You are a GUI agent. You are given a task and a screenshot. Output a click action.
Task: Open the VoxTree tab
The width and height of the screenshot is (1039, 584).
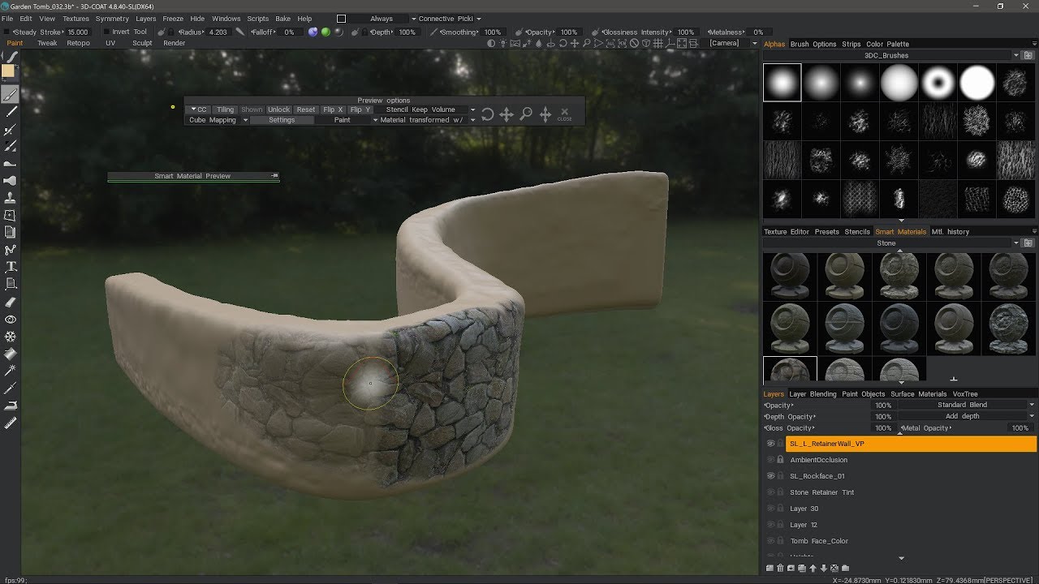click(965, 394)
